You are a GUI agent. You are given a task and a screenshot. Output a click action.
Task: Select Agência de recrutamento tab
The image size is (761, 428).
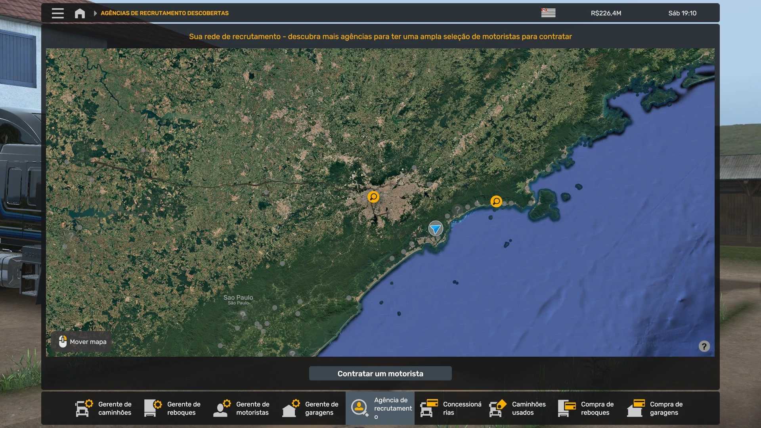click(380, 408)
